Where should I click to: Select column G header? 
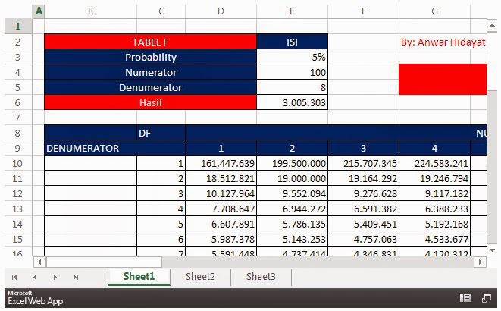pyautogui.click(x=434, y=11)
